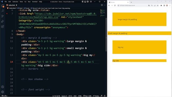Open Chrome three-dot menu

pyautogui.click(x=170, y=5)
